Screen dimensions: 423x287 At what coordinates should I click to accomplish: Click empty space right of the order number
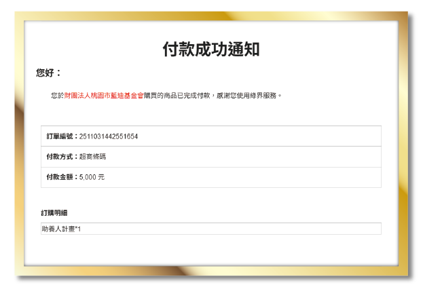pyautogui.click(x=272, y=136)
